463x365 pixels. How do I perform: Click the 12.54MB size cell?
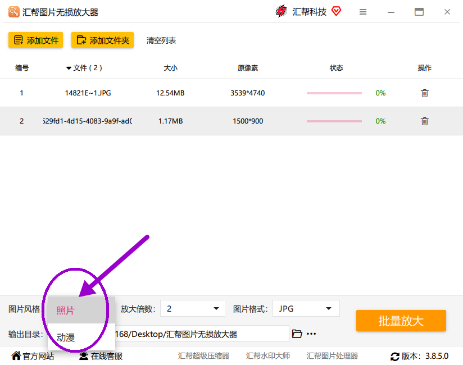point(170,93)
